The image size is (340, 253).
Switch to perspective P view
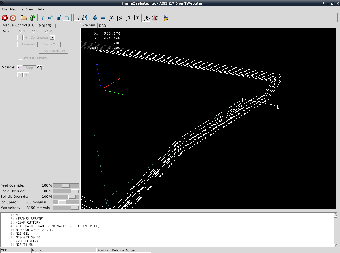[x=146, y=18]
